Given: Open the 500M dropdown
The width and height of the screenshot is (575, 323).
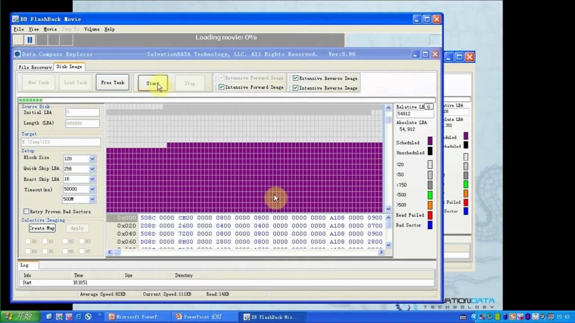Looking at the screenshot, I should tap(92, 199).
